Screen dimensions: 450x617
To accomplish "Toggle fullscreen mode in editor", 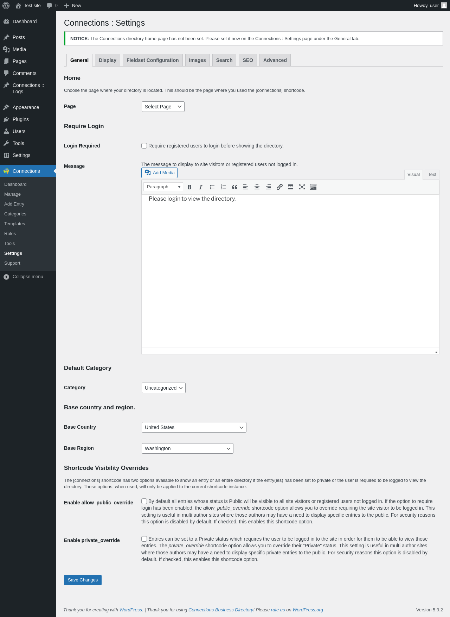I will (302, 187).
